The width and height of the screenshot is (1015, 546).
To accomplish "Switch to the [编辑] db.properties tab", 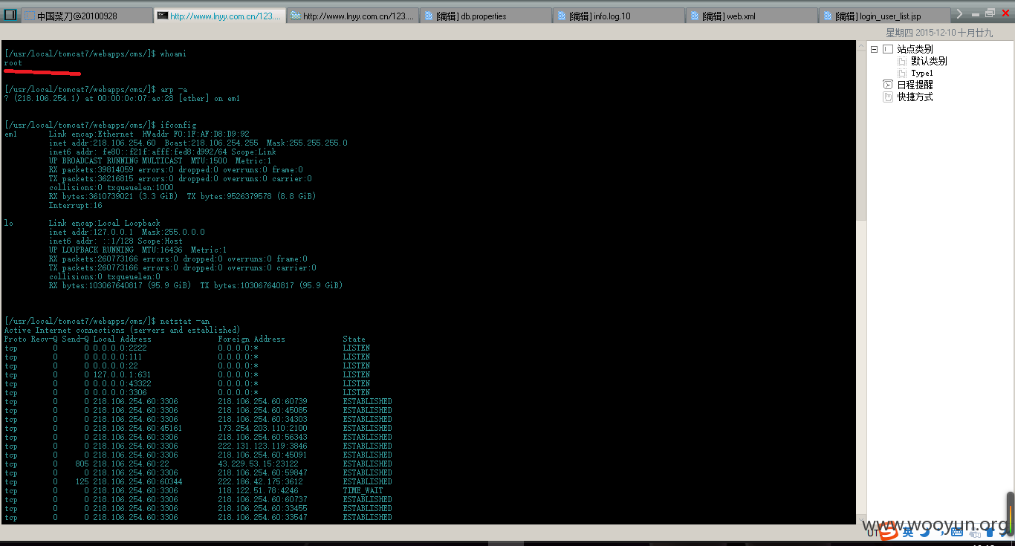I will [485, 16].
